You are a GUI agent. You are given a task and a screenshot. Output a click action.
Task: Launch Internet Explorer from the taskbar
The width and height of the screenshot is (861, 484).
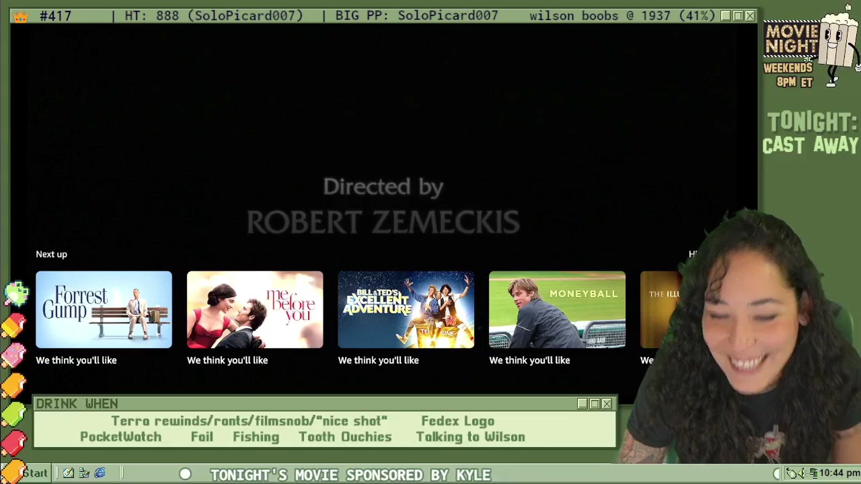[100, 473]
